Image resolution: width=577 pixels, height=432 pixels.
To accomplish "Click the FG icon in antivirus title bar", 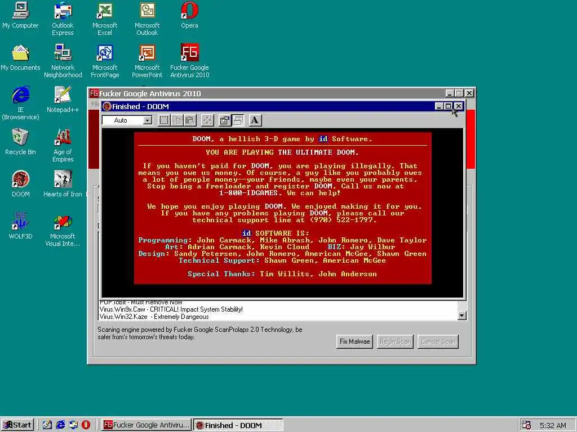I will point(94,93).
